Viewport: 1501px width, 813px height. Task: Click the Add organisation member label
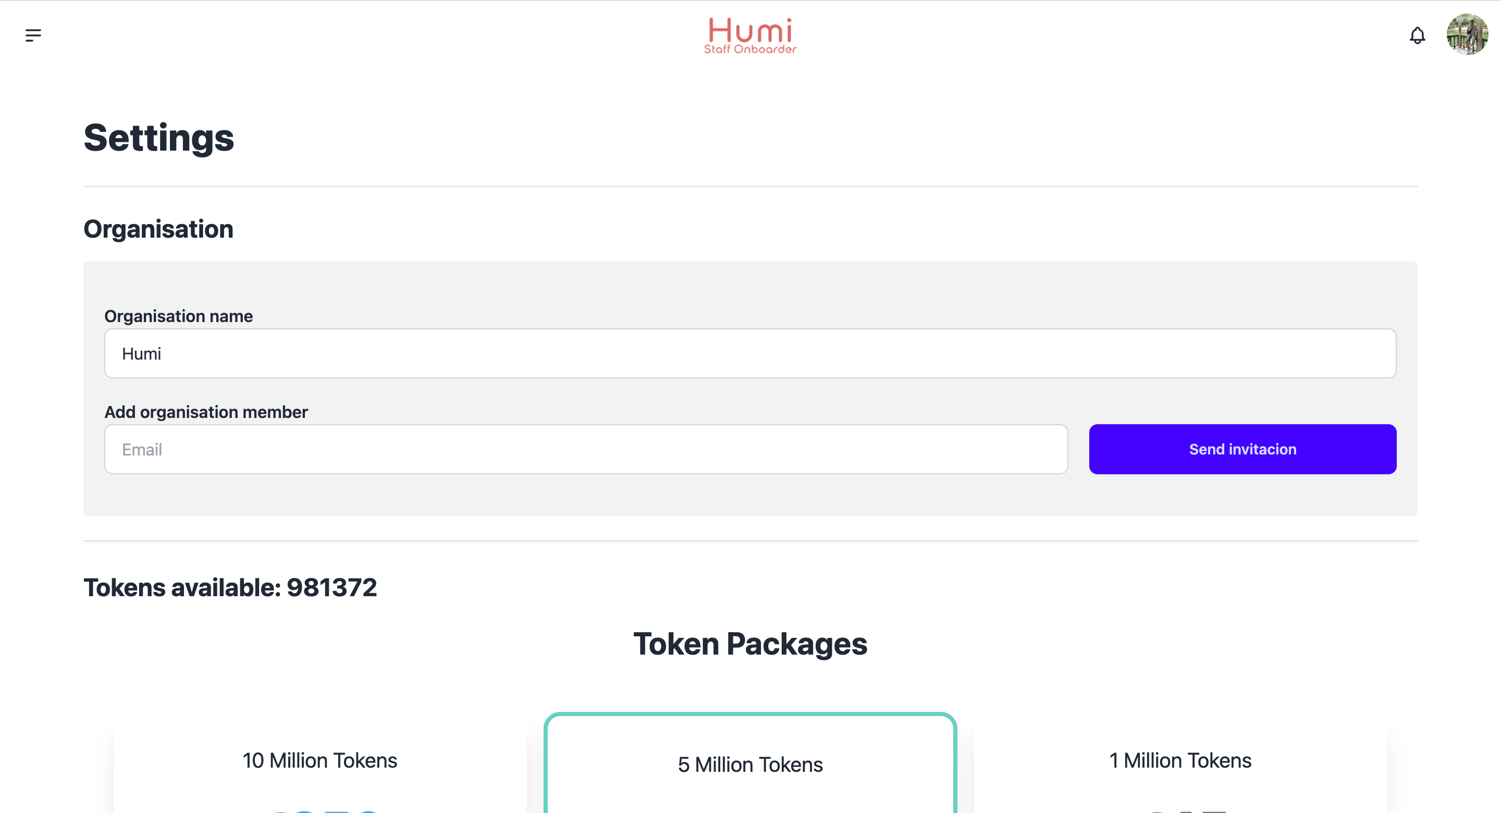click(206, 412)
